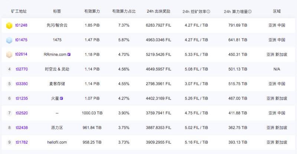Viewport: 297px width, 154px height.
Task: Click the gold rank-one medal icon
Action: [9, 25]
